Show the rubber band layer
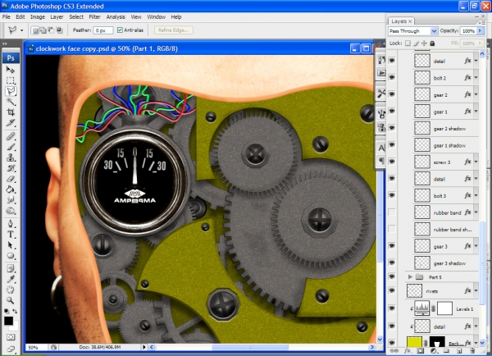 coord(392,212)
